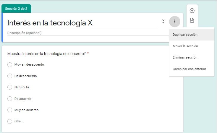Select the 'Otra…' radio option
This screenshot has height=133, width=217.
10,121
